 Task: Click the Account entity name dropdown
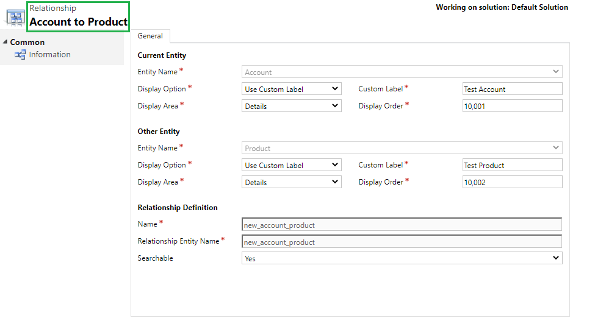402,72
